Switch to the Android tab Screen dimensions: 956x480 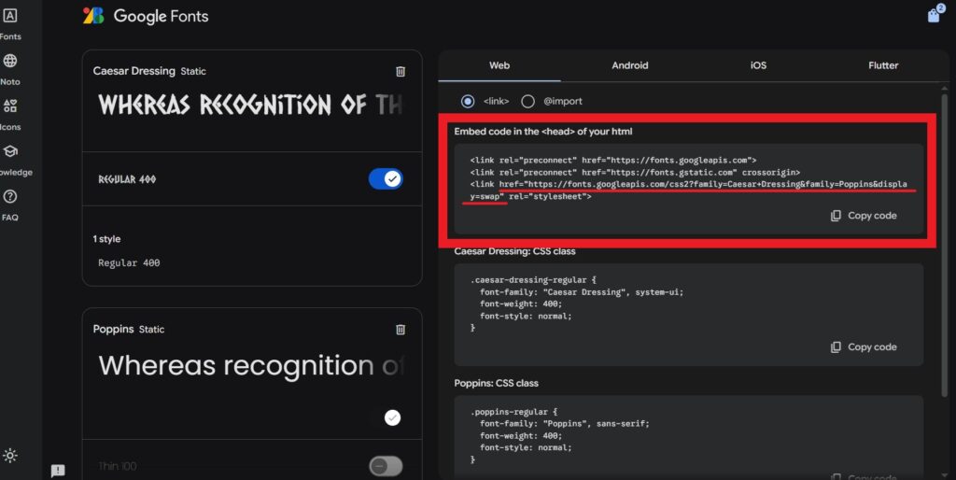[x=630, y=65]
